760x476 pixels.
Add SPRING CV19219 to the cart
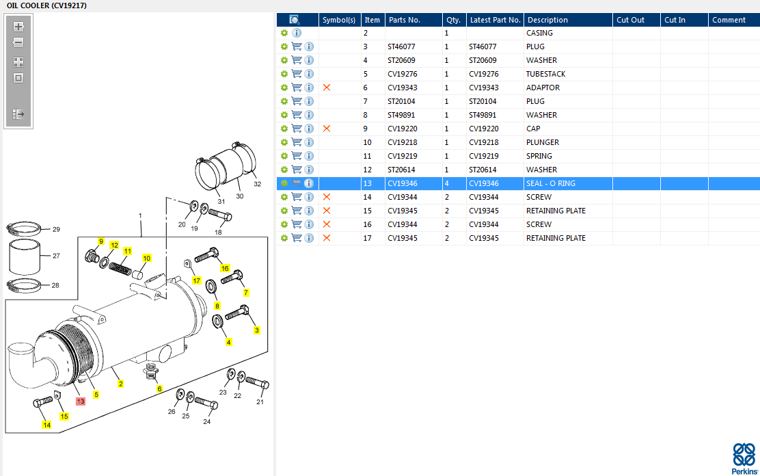[x=297, y=156]
